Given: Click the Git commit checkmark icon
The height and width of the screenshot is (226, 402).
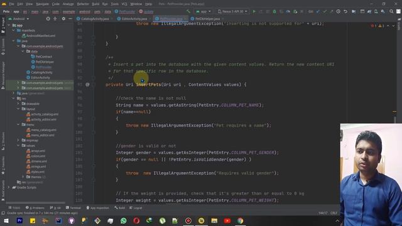Looking at the screenshot, I should click(325, 11).
